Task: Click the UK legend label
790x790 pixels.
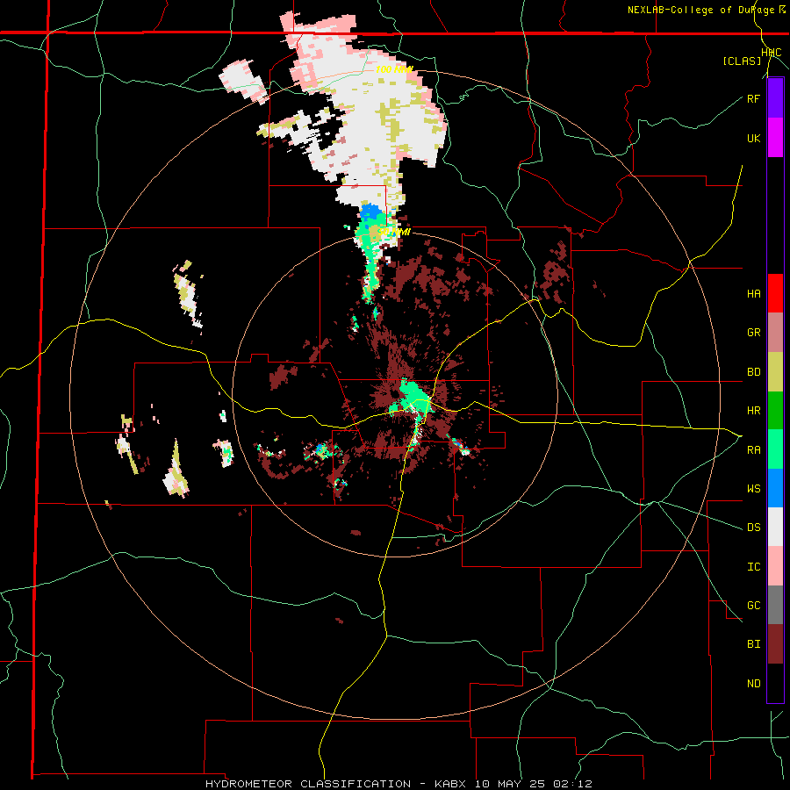Action: click(x=753, y=139)
